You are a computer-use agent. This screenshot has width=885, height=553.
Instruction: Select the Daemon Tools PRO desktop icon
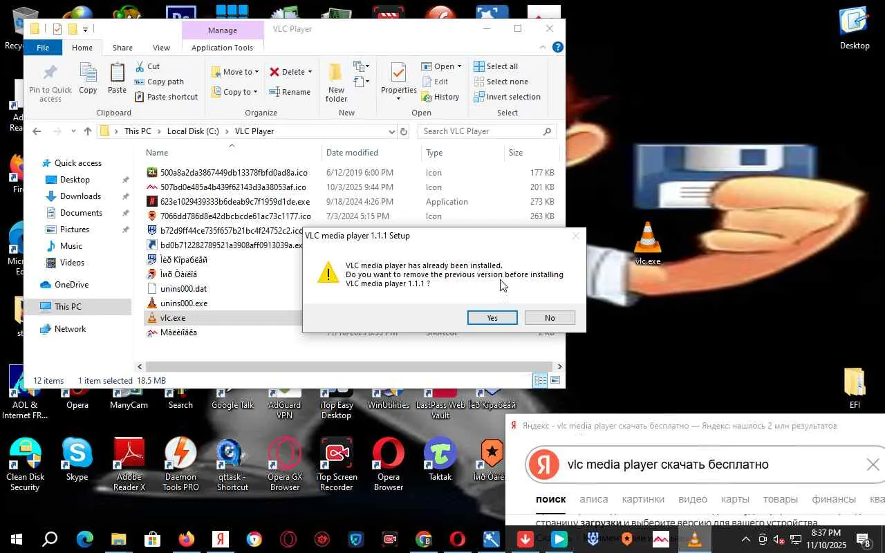coord(181,464)
